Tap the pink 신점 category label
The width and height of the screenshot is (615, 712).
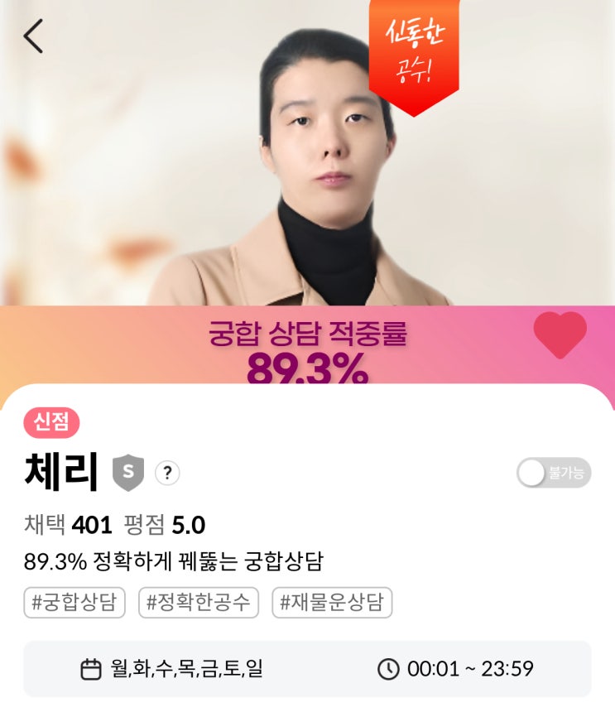52,423
